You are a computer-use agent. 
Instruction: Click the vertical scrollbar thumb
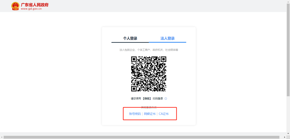click(288, 49)
